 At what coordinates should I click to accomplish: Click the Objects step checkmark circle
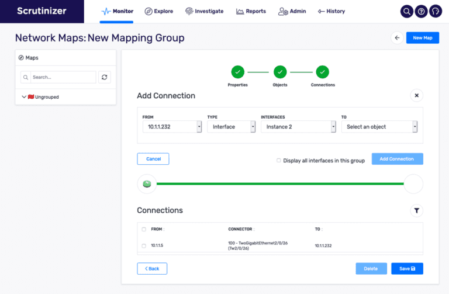pyautogui.click(x=280, y=72)
